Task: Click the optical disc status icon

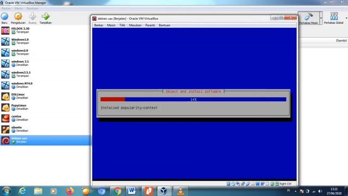Action: click(x=233, y=184)
